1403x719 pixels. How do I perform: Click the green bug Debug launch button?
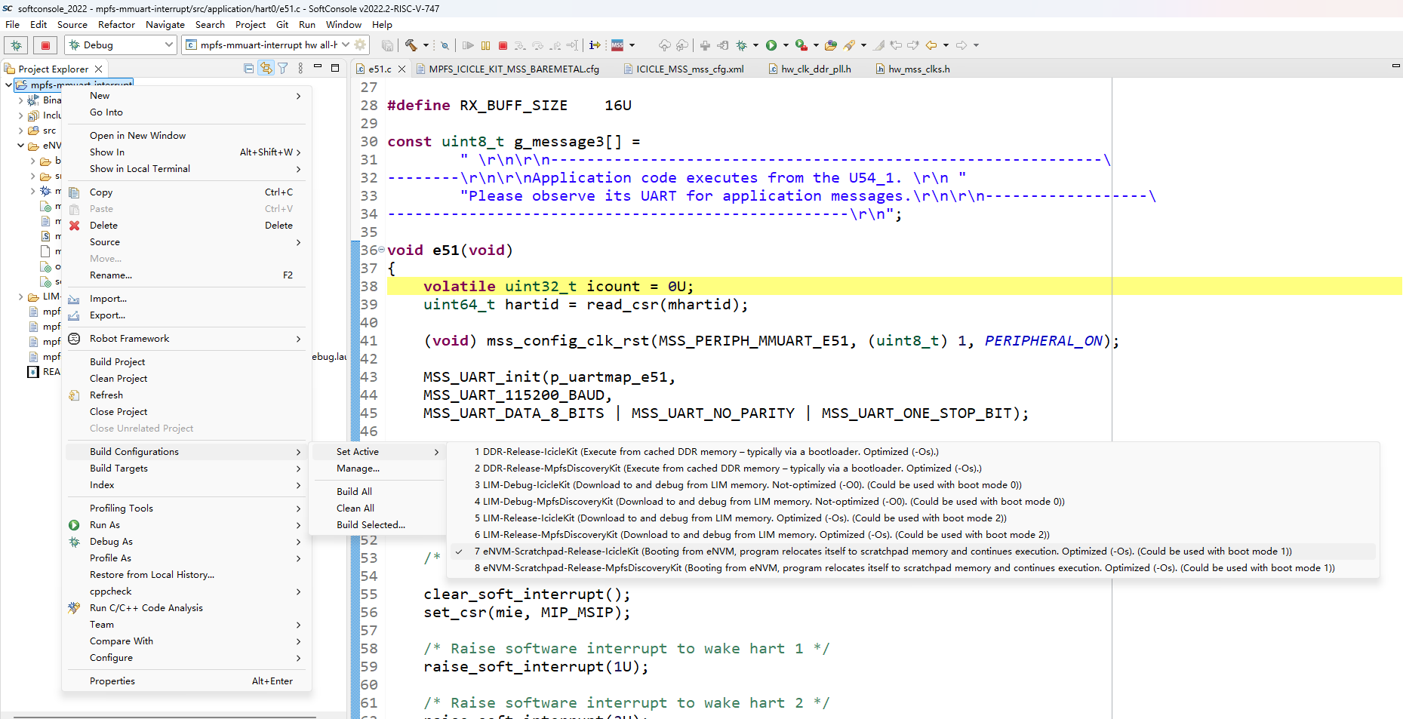(x=17, y=45)
